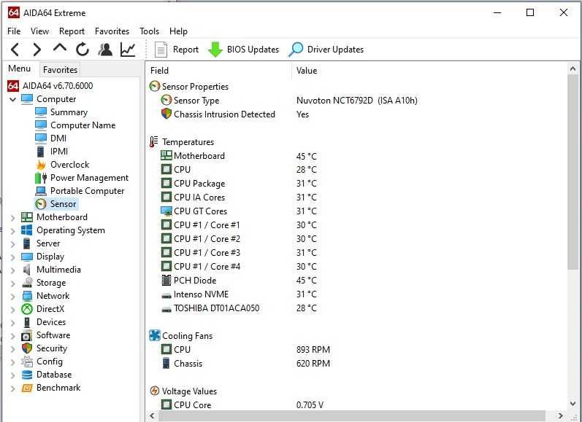The height and width of the screenshot is (422, 582).
Task: Expand the Devices tree node
Action: [x=13, y=322]
